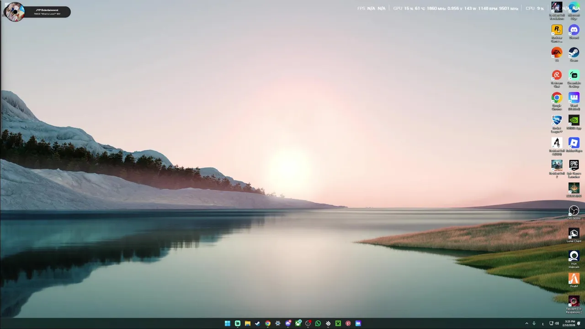
Task: Open the notification bell in taskbar
Action: point(579,324)
